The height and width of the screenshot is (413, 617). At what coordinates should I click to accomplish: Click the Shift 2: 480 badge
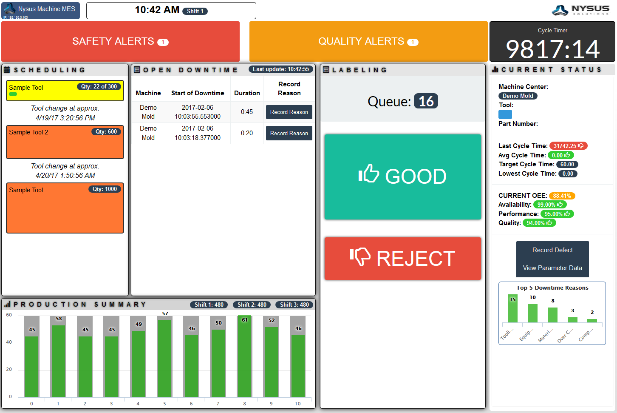point(252,305)
